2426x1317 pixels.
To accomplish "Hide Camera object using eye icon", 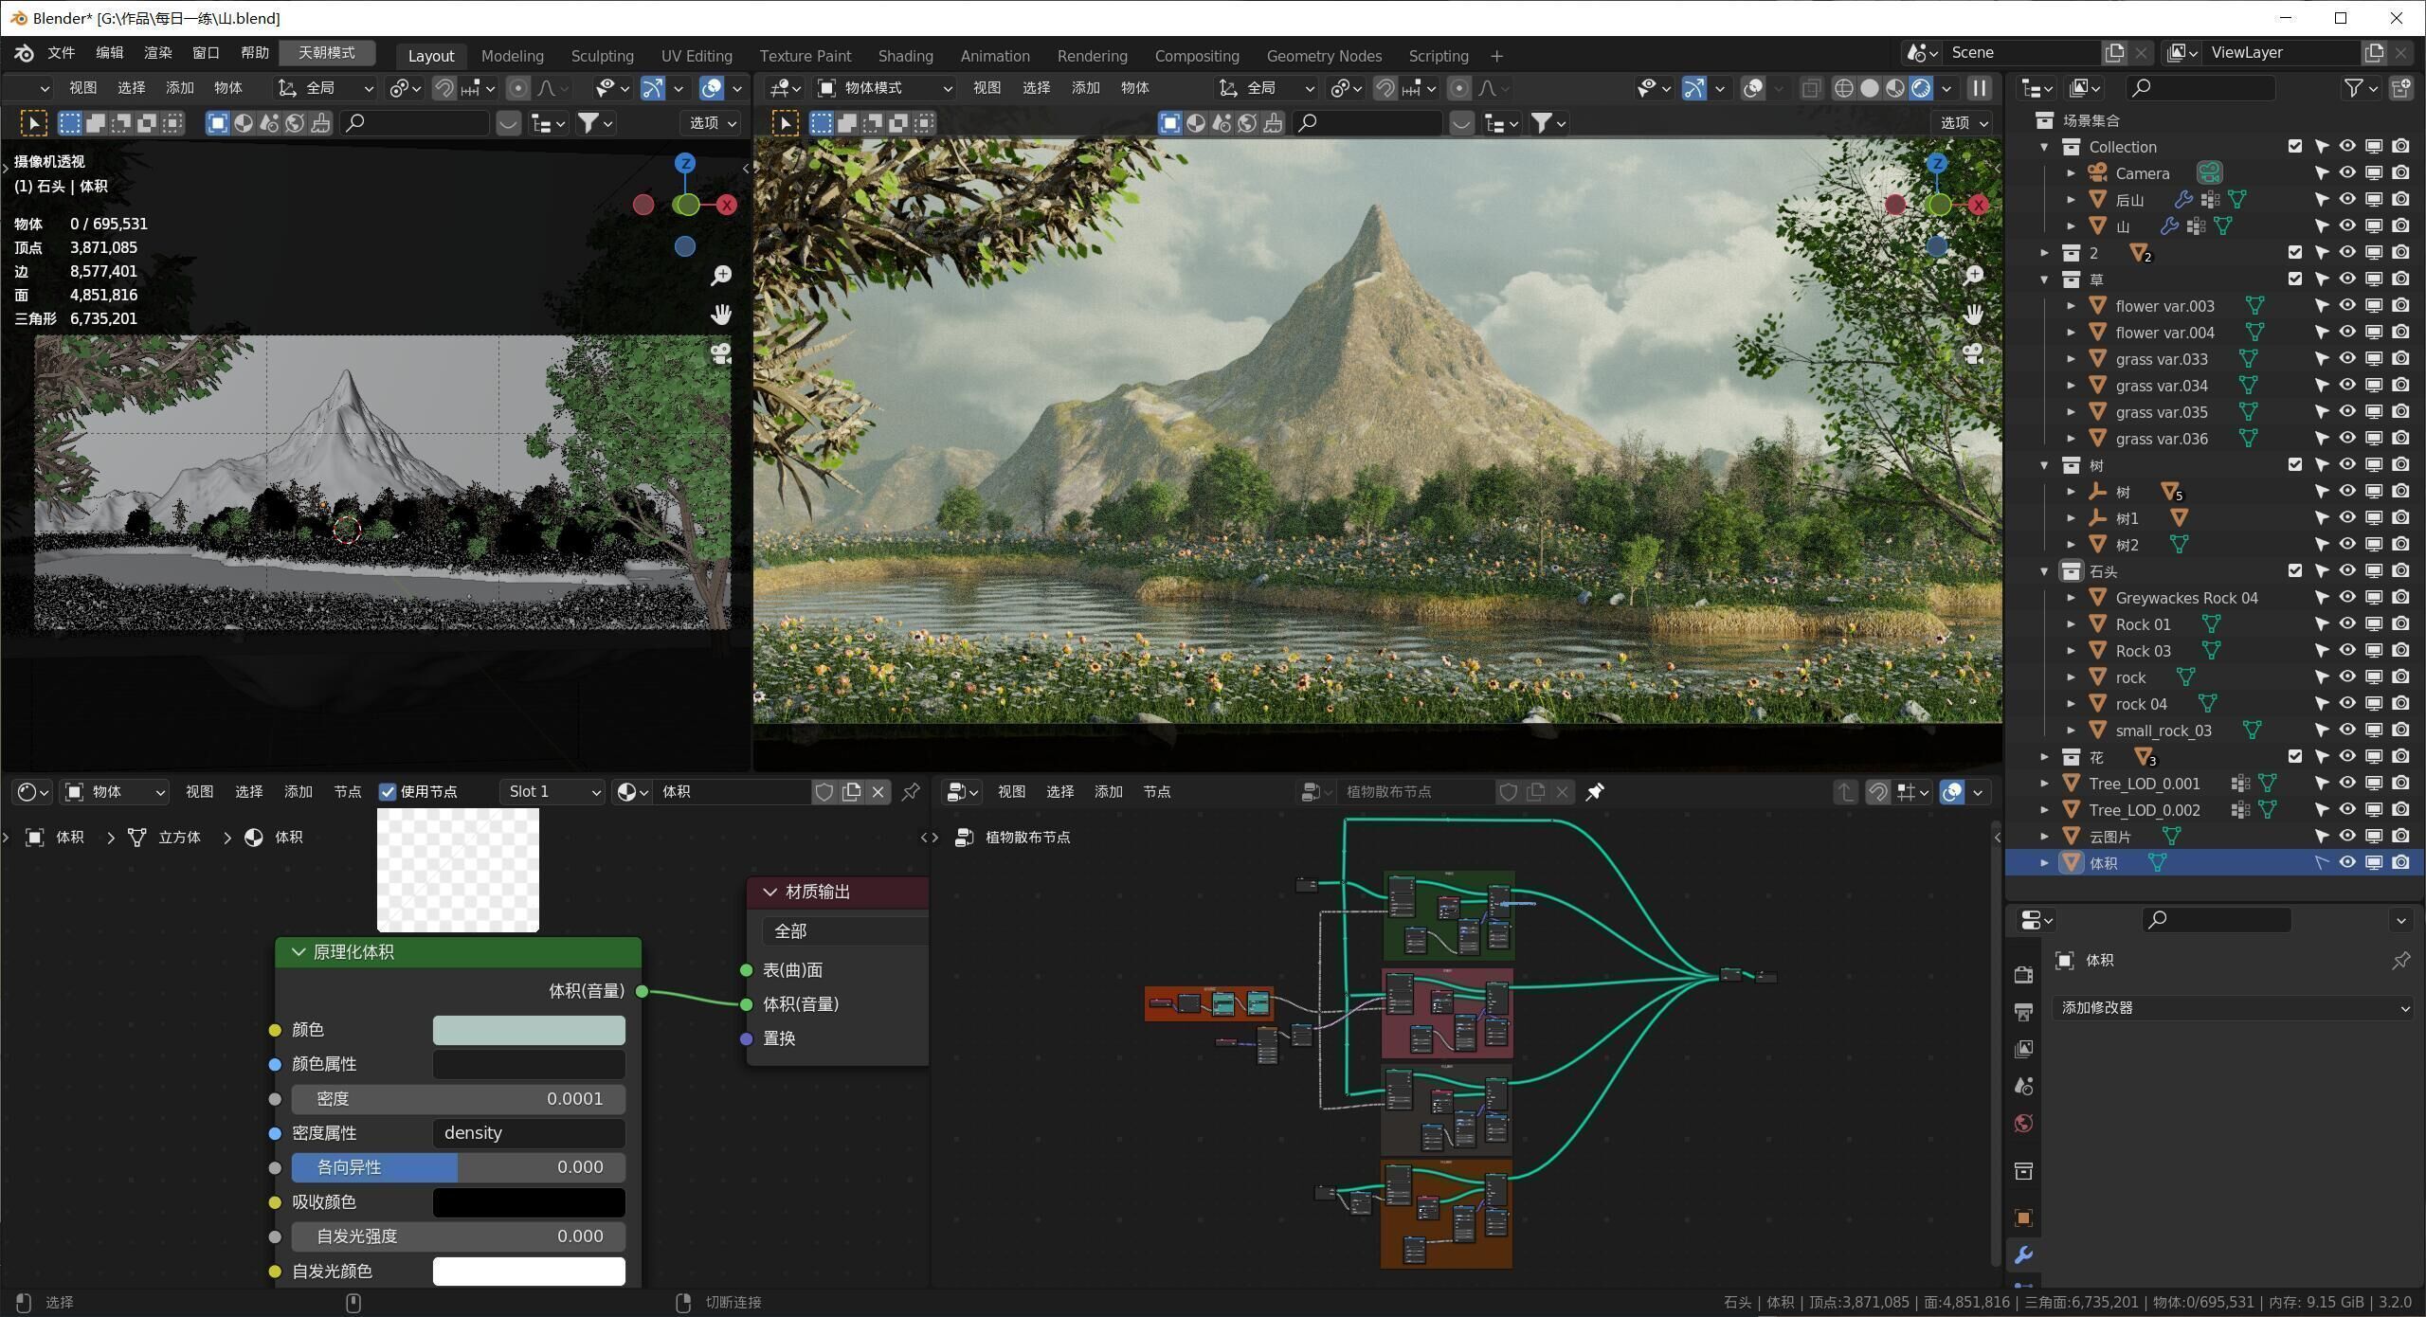I will pyautogui.click(x=2346, y=173).
